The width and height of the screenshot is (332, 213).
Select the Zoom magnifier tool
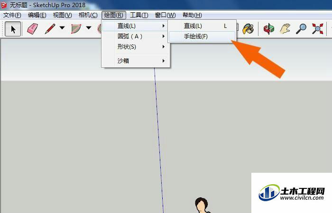point(301,29)
